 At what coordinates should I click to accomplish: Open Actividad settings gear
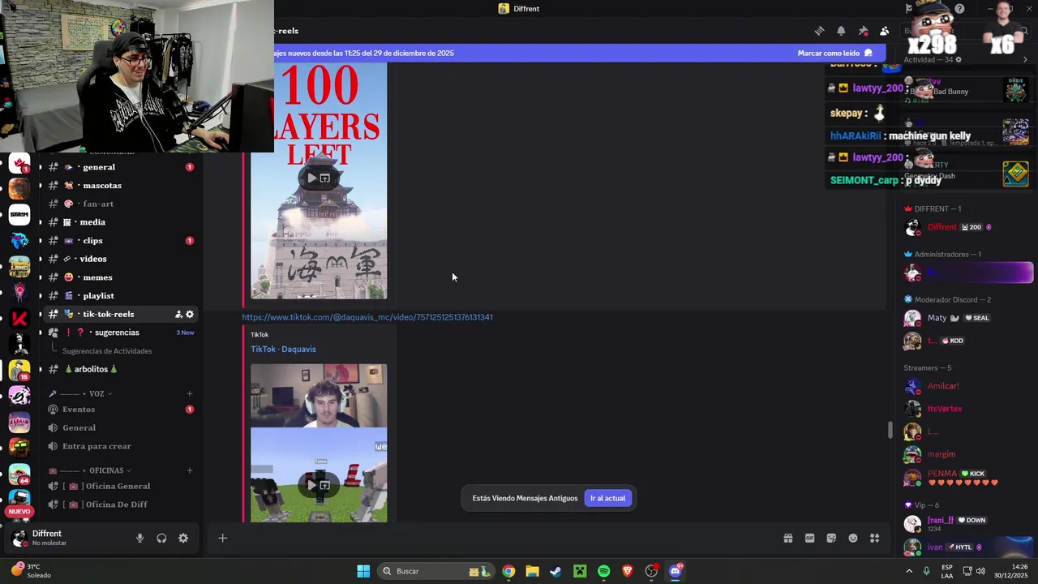pyautogui.click(x=959, y=60)
